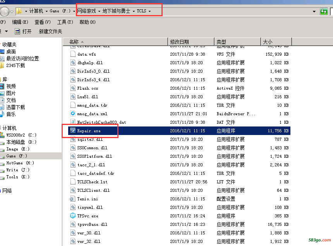333x246 pixels.
Task: Click the TCLSCheck.lst file icon
Action: [73, 181]
